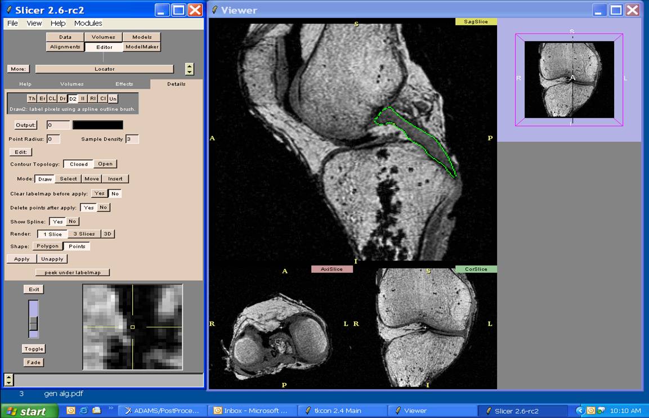Click the Apply button

pyautogui.click(x=22, y=259)
